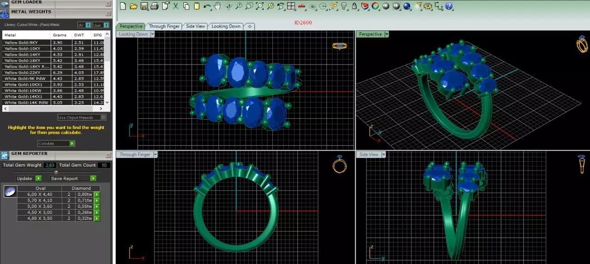Open the Side View viewport dropdown arrow
This screenshot has height=264, width=590.
click(x=383, y=154)
